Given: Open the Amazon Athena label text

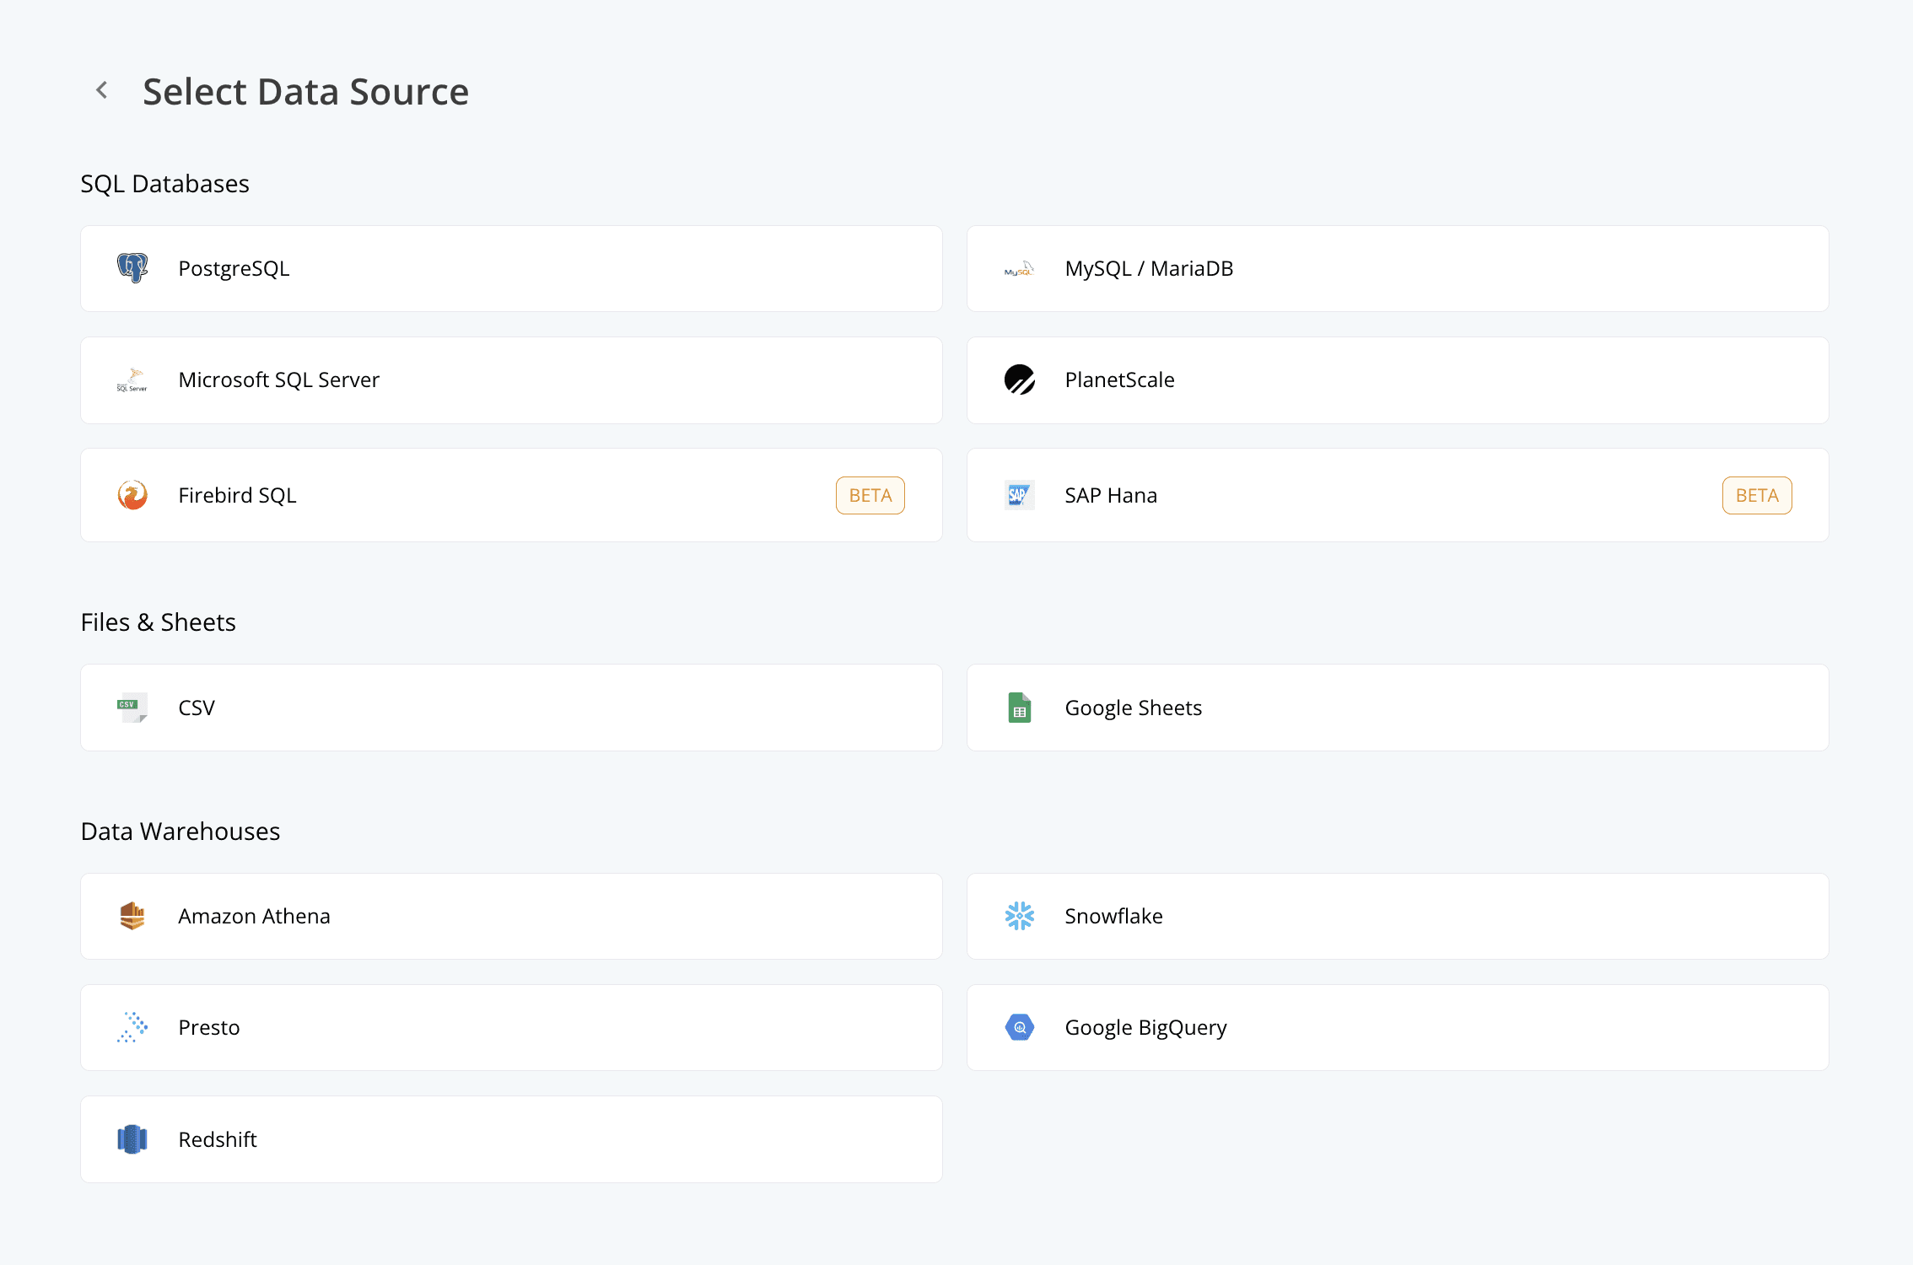Looking at the screenshot, I should pyautogui.click(x=254, y=916).
